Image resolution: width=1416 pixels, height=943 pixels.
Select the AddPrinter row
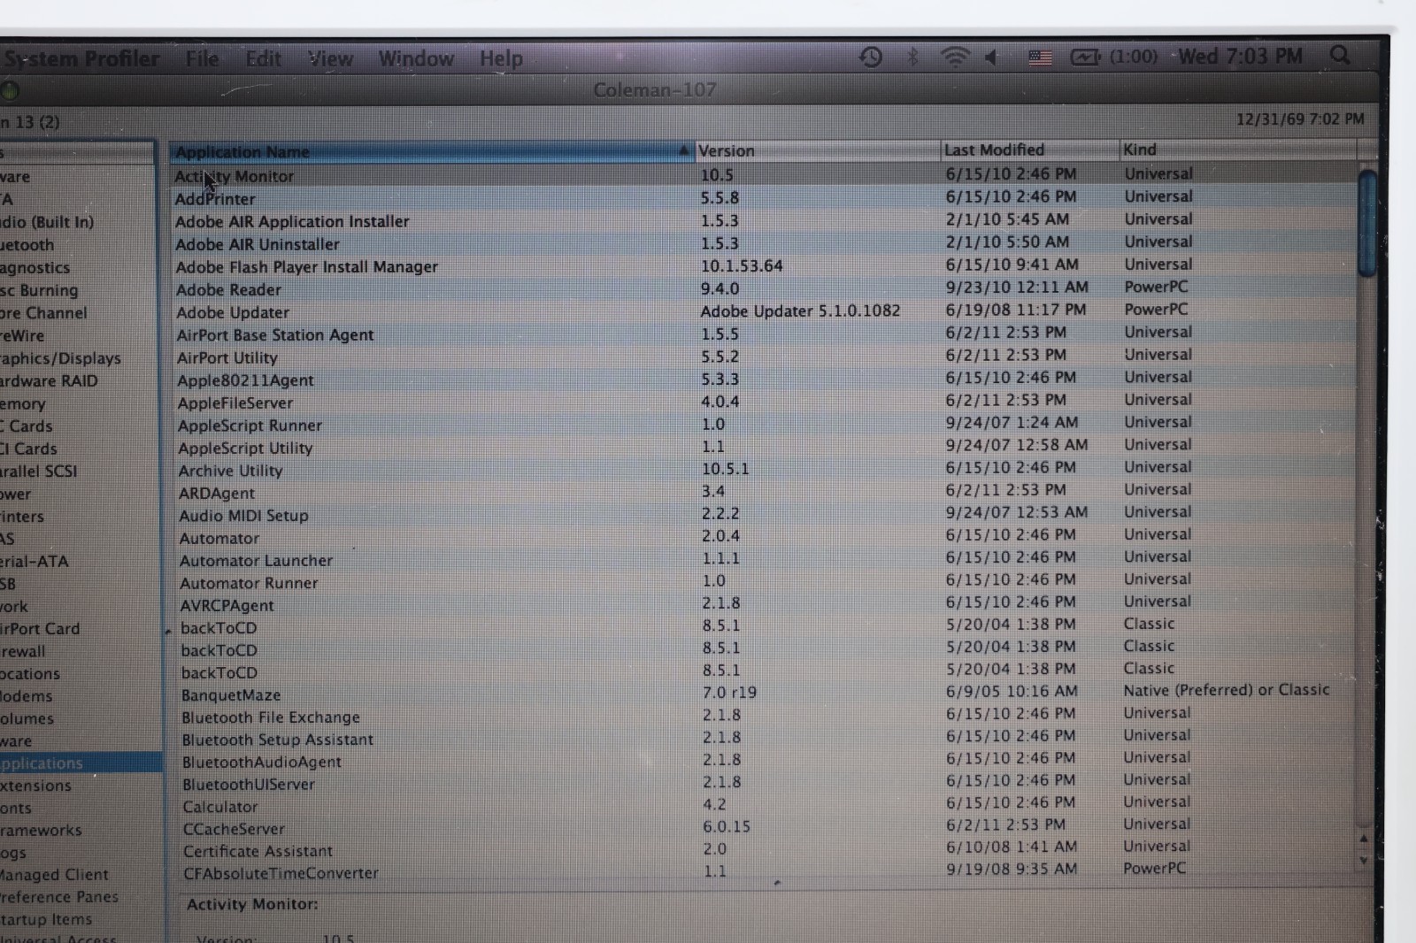pyautogui.click(x=763, y=198)
